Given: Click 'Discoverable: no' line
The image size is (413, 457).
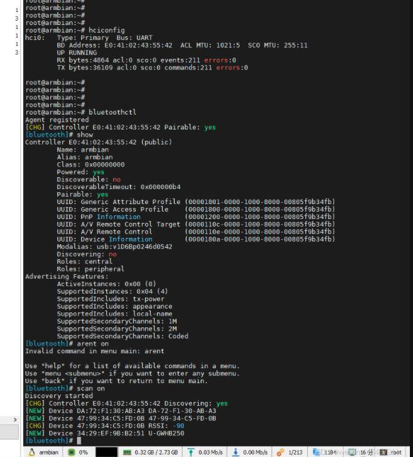Looking at the screenshot, I should (x=89, y=180).
